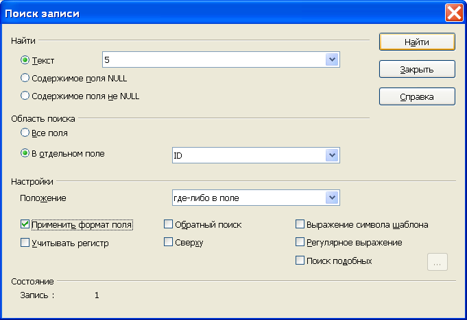Viewport: 467px width, 320px height.
Task: Check the Поиск подобных option
Action: [300, 261]
